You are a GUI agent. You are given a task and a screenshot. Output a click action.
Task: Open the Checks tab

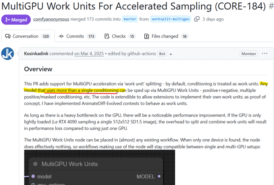[120, 36]
